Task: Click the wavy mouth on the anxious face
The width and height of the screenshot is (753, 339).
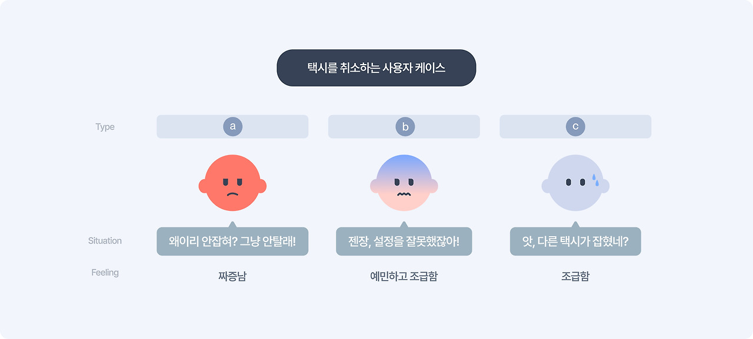Action: (x=404, y=193)
